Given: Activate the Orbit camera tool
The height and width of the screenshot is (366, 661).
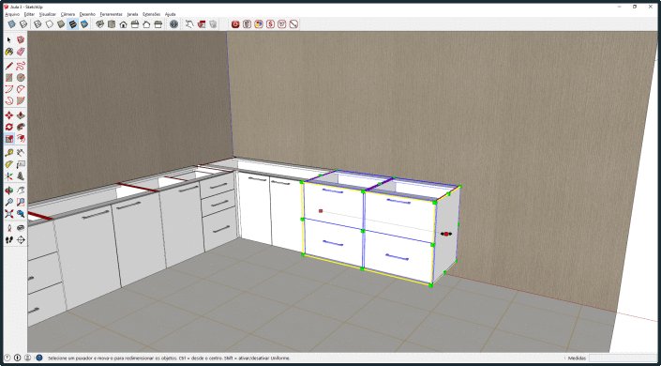Looking at the screenshot, I should pyautogui.click(x=8, y=191).
